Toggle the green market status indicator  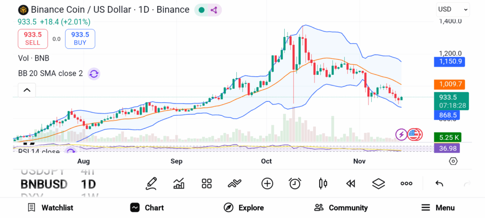(202, 10)
